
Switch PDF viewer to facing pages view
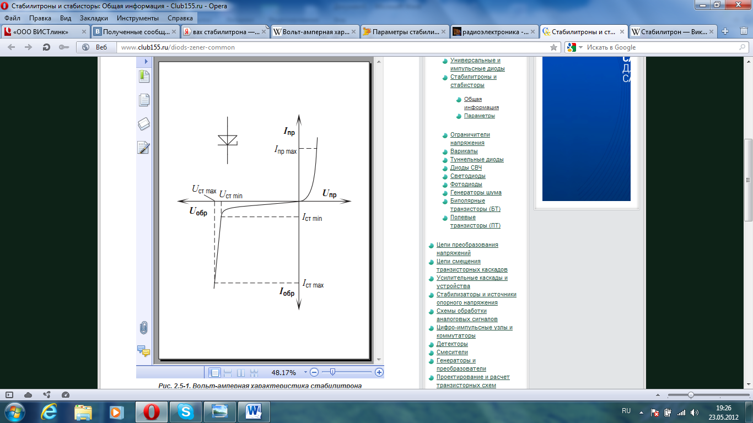[x=241, y=373]
